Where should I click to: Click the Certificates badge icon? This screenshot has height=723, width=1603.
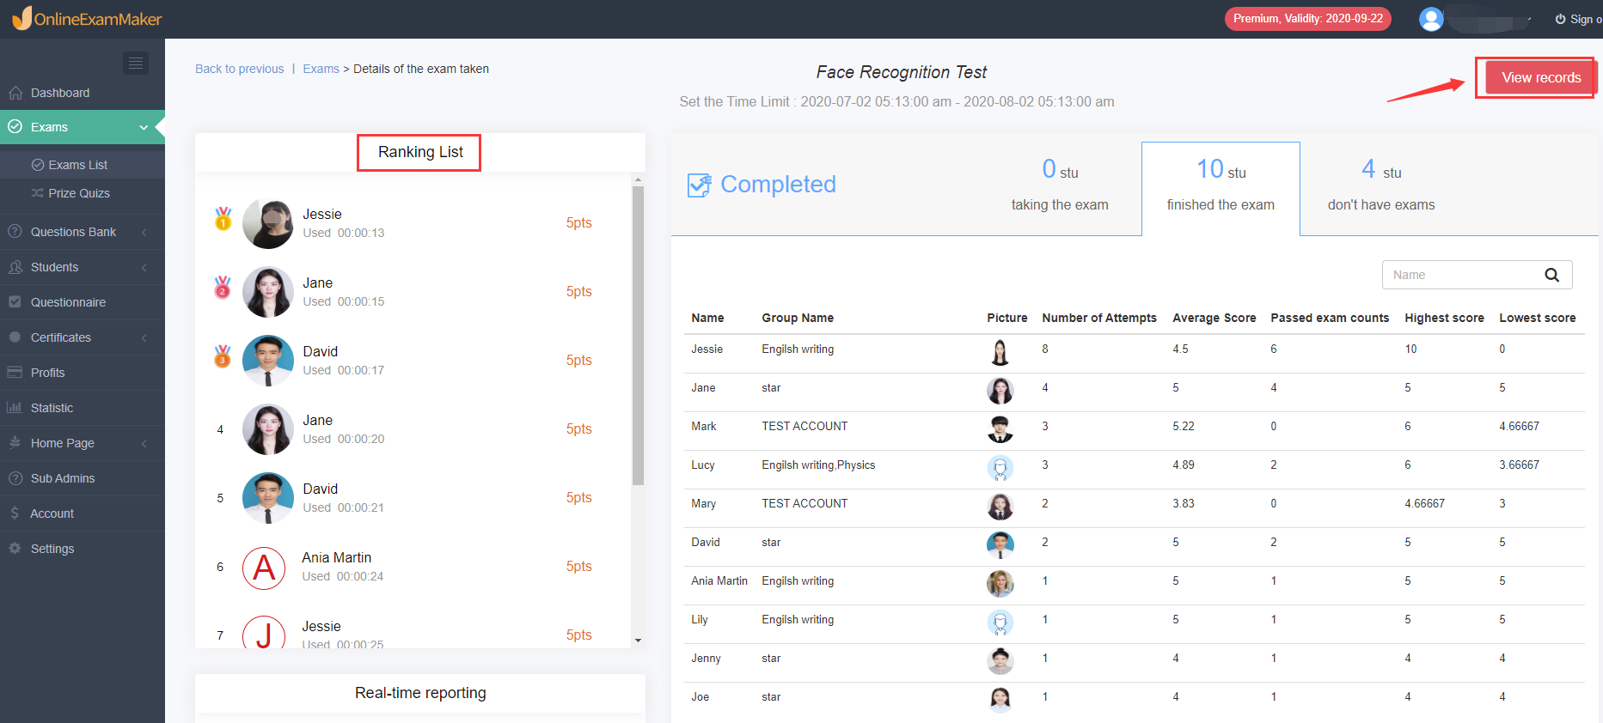pos(15,337)
